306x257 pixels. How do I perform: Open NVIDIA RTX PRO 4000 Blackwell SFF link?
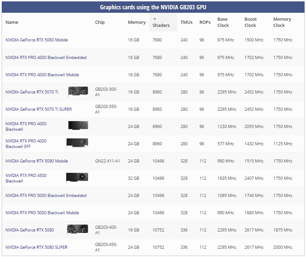pos(26,144)
